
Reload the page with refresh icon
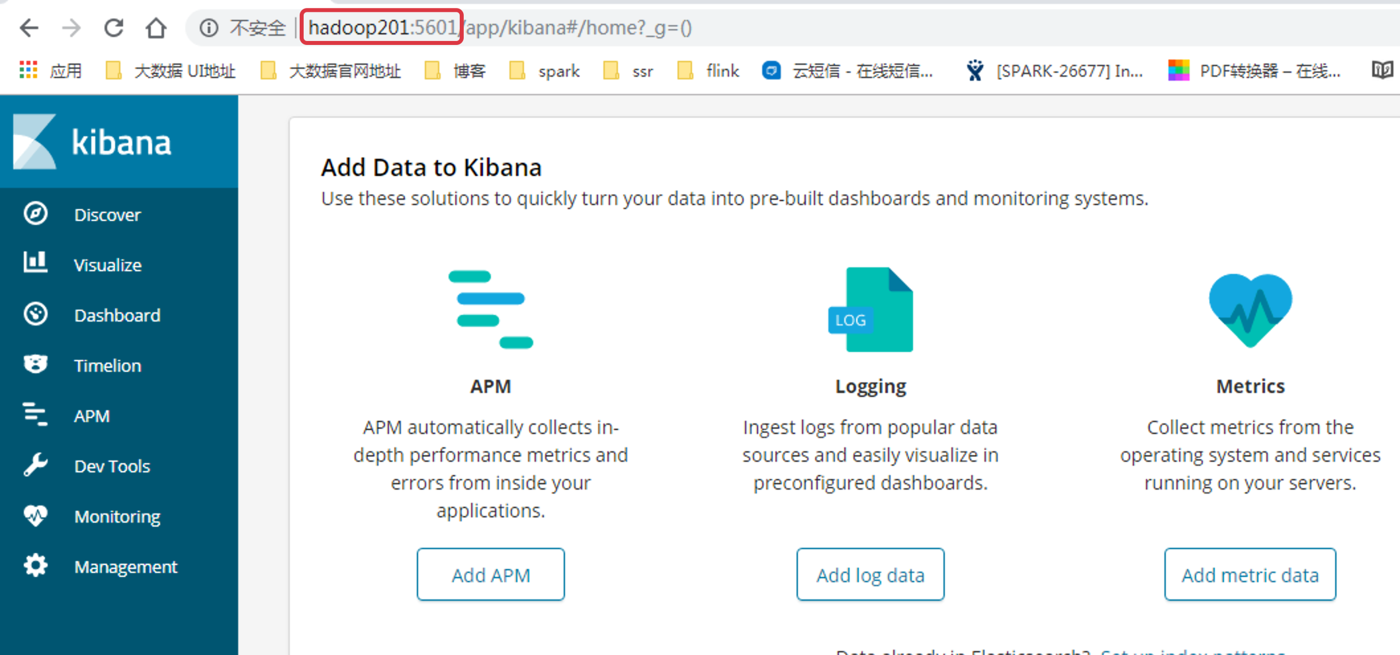point(114,28)
